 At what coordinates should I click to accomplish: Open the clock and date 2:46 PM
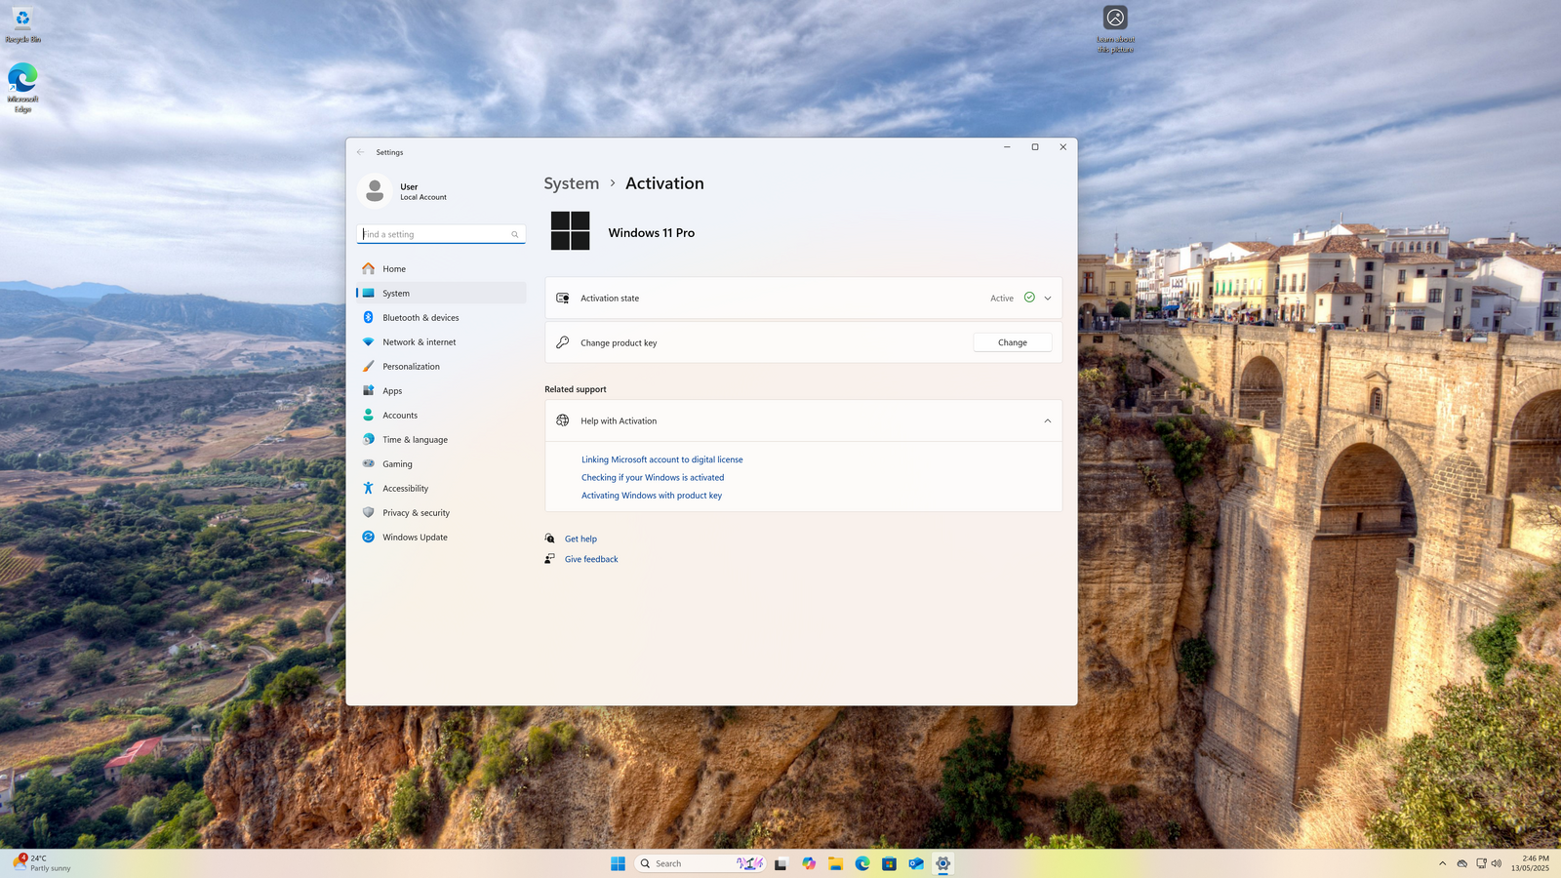tap(1530, 863)
